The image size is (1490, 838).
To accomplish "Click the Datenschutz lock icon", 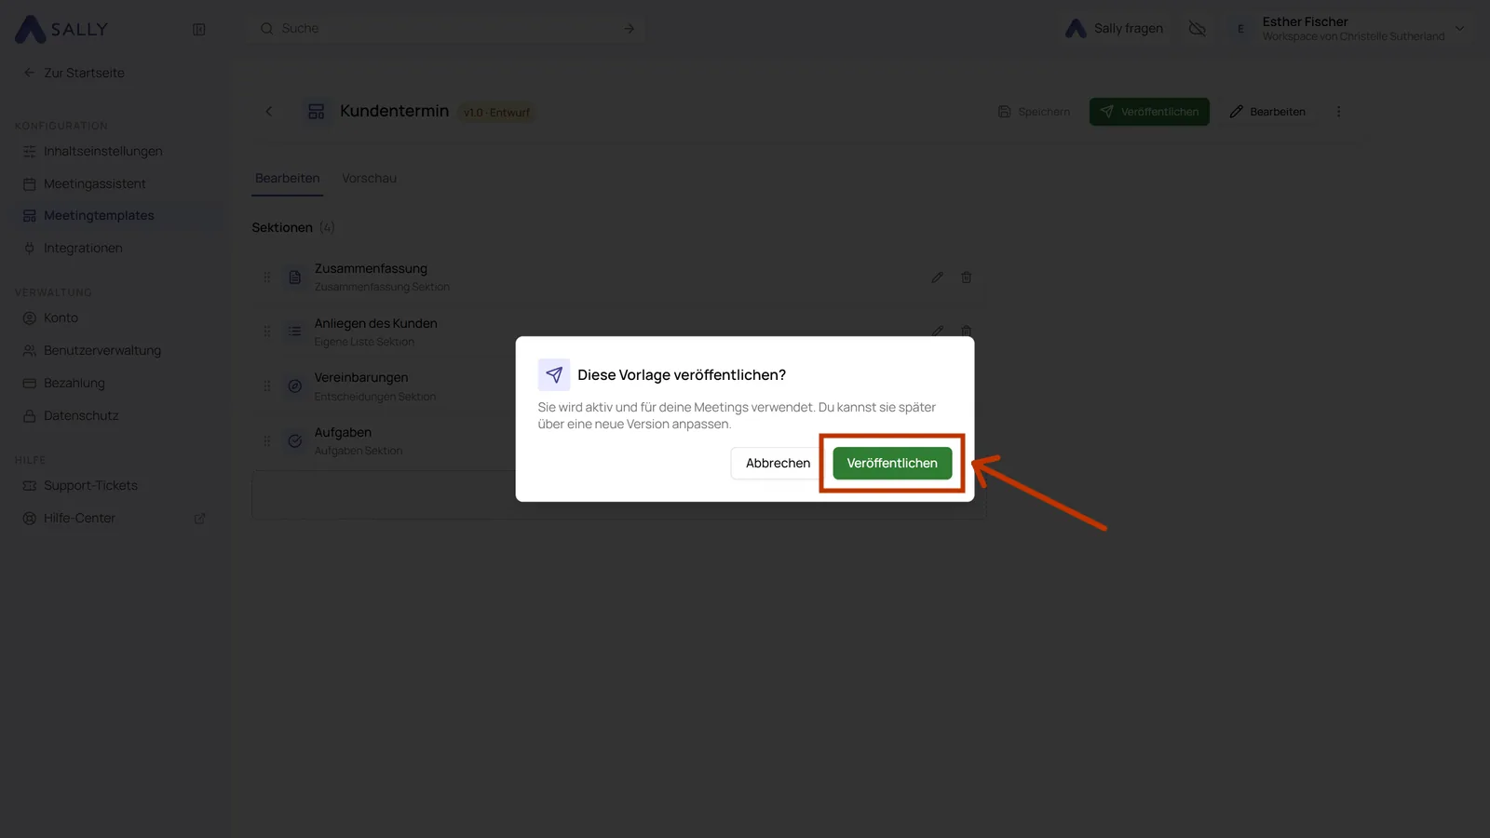I will point(29,415).
